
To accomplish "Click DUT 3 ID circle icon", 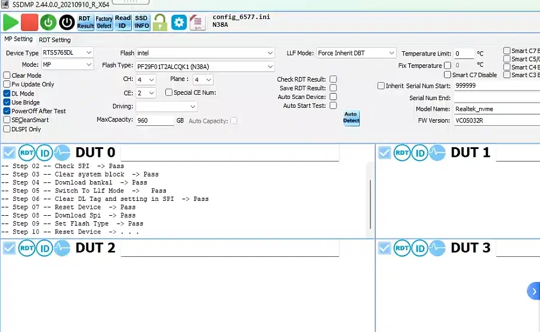I will pos(420,248).
